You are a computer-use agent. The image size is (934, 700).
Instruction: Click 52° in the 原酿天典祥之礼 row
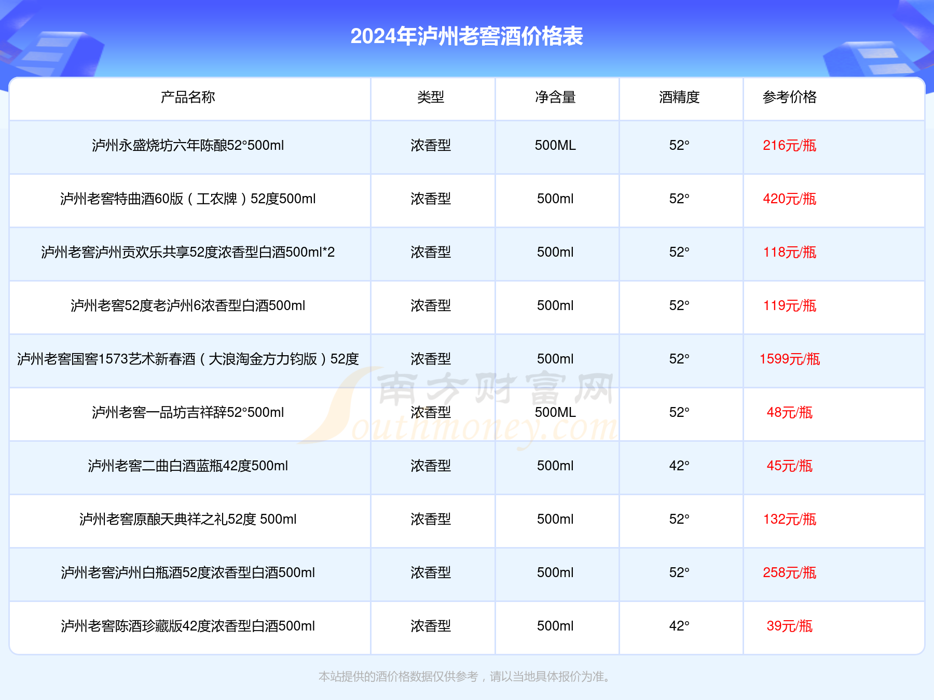click(x=679, y=520)
